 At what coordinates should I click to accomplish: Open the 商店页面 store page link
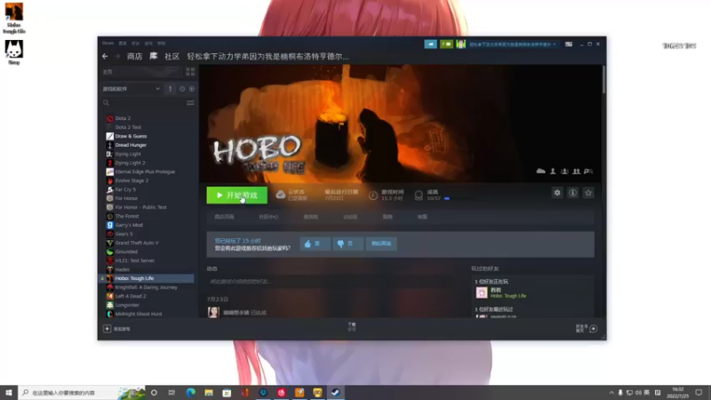click(x=225, y=217)
